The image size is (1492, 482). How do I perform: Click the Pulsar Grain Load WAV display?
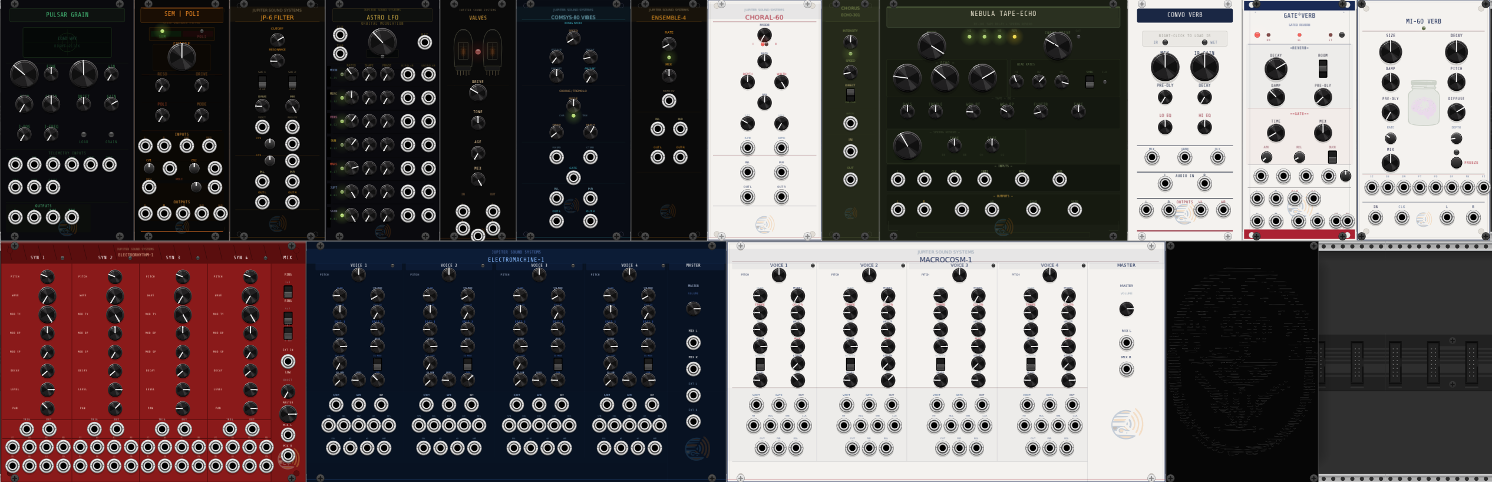(x=67, y=42)
